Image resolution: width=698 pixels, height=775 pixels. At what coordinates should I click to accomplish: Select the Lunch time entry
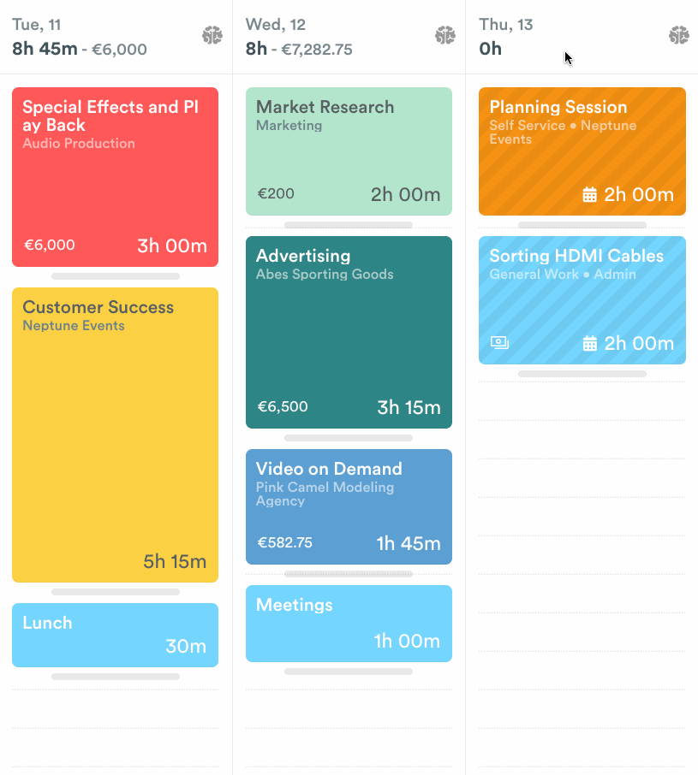115,635
